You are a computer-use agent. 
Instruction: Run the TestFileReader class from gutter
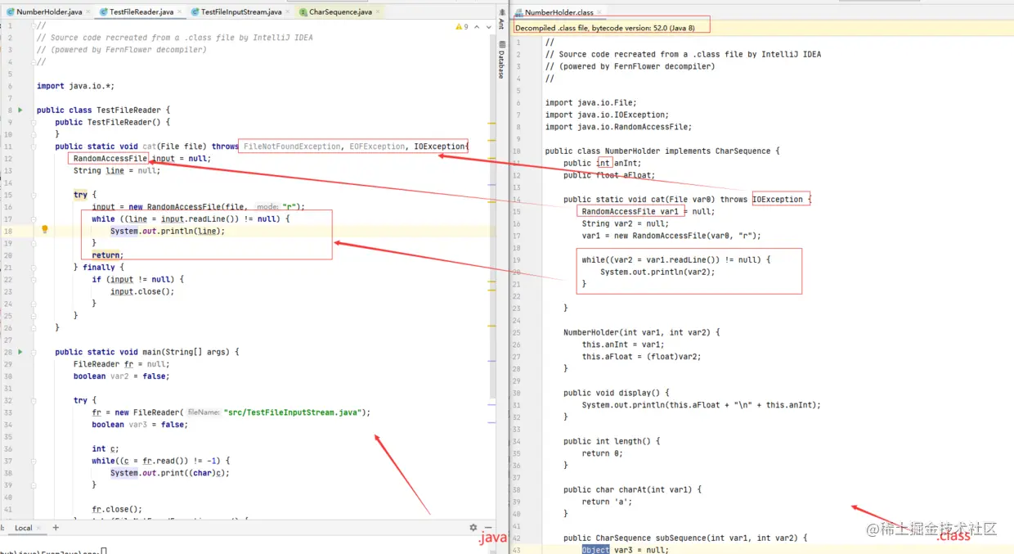click(20, 110)
